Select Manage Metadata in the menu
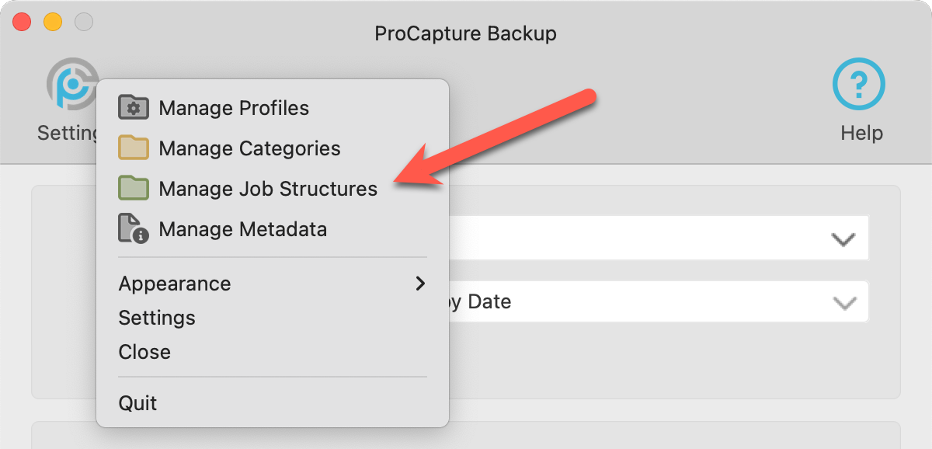932x449 pixels. pyautogui.click(x=242, y=229)
